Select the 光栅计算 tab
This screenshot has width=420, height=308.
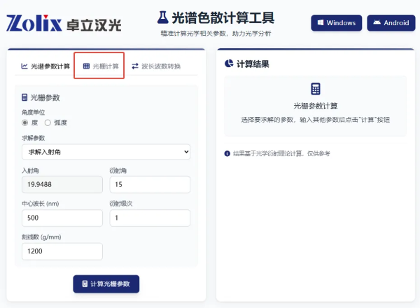click(100, 66)
